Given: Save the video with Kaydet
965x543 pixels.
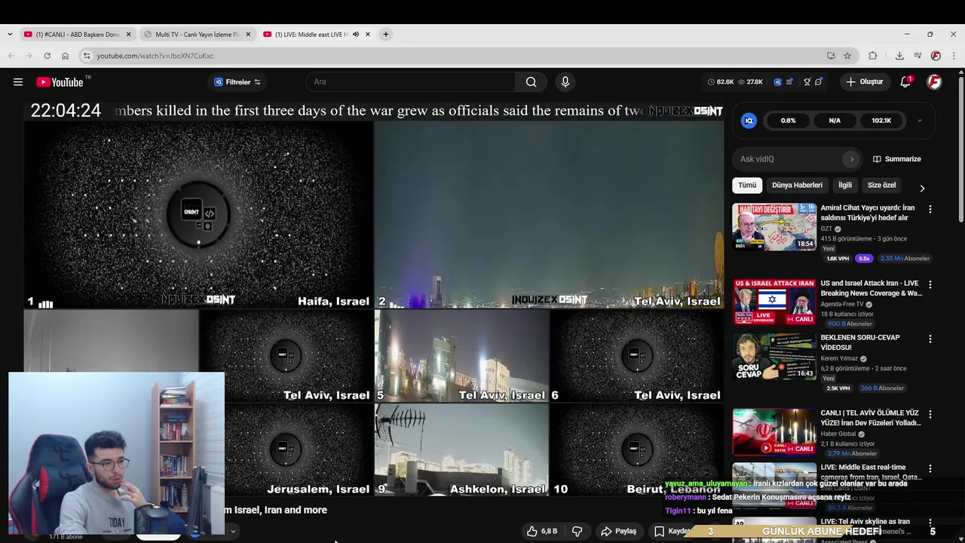Looking at the screenshot, I should coord(672,531).
